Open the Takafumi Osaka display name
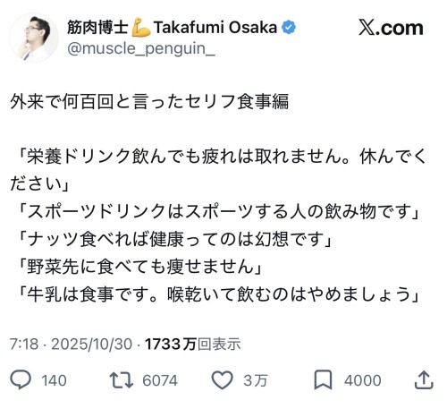 pyautogui.click(x=215, y=28)
